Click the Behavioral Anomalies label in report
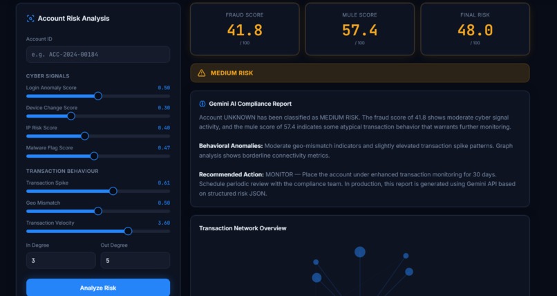This screenshot has width=557, height=296. [x=231, y=146]
